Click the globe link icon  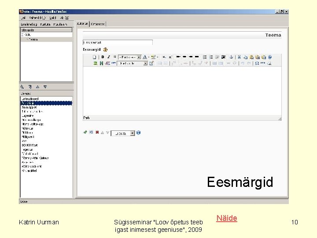coord(270,57)
